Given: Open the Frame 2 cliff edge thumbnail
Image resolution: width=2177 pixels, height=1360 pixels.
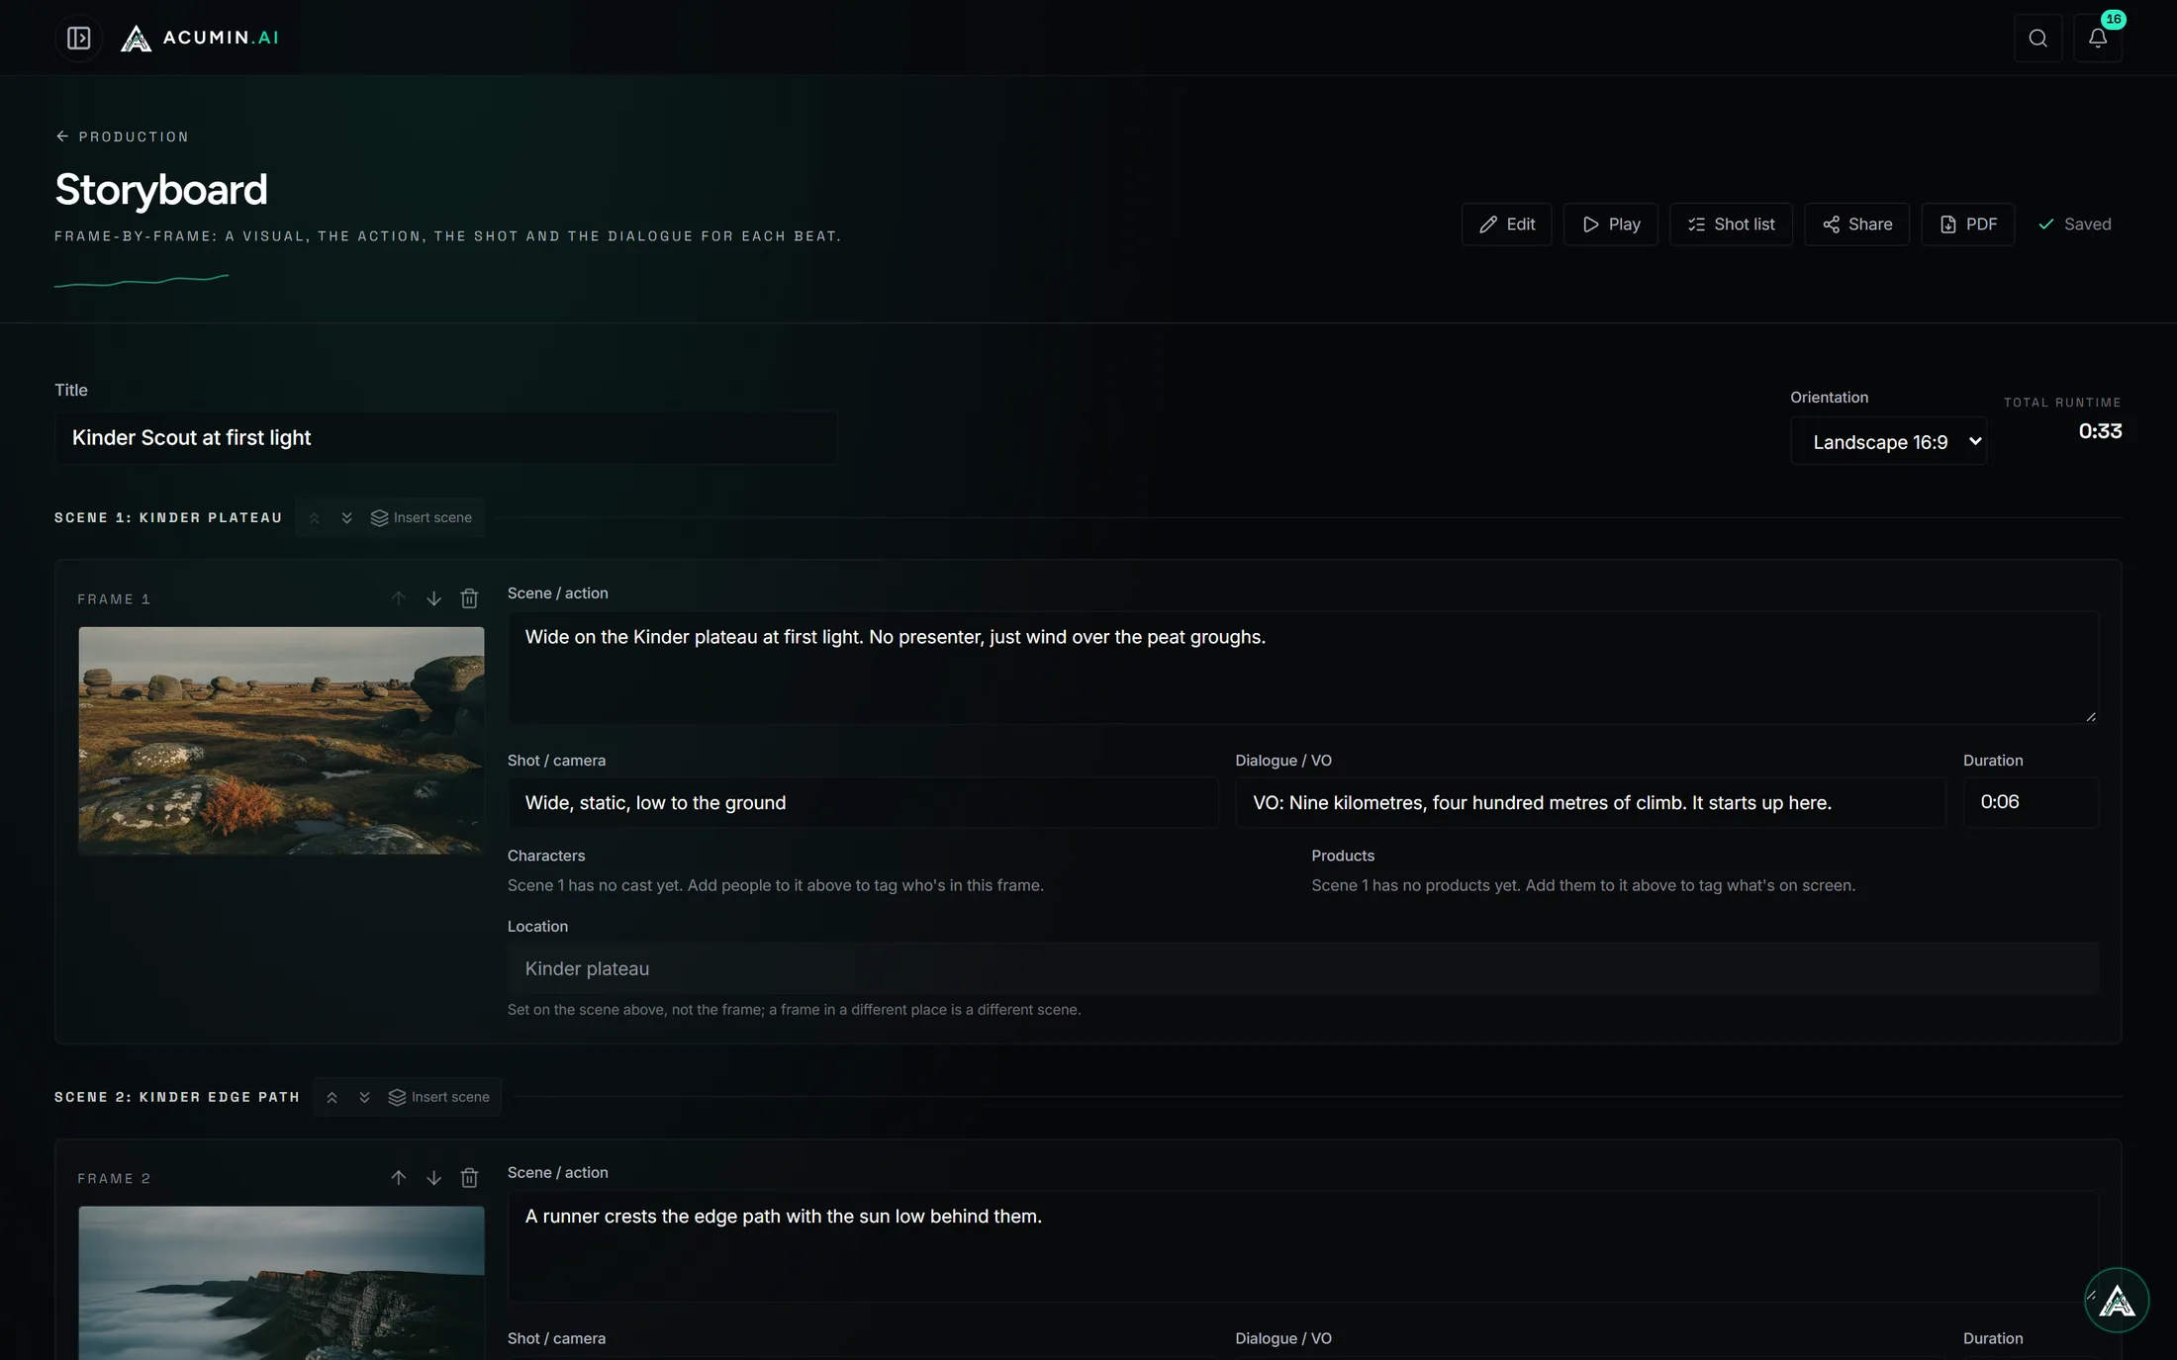Looking at the screenshot, I should 281,1283.
